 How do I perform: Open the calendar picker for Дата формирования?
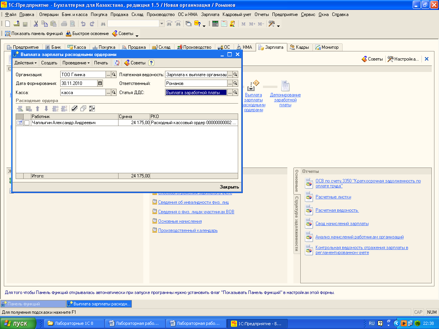[100, 83]
